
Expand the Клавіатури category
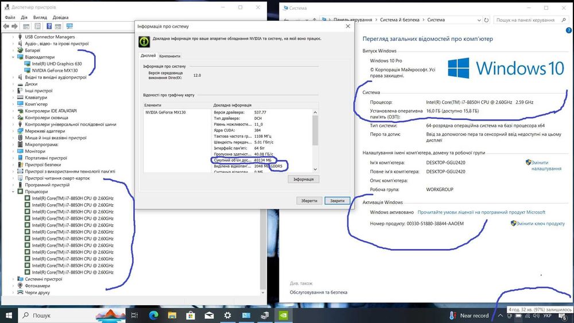pos(13,98)
